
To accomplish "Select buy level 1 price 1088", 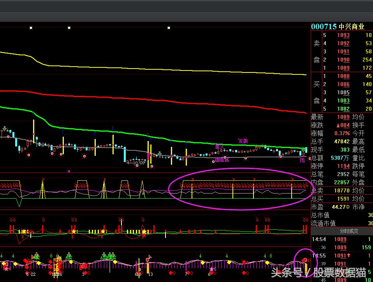I will click(x=343, y=76).
